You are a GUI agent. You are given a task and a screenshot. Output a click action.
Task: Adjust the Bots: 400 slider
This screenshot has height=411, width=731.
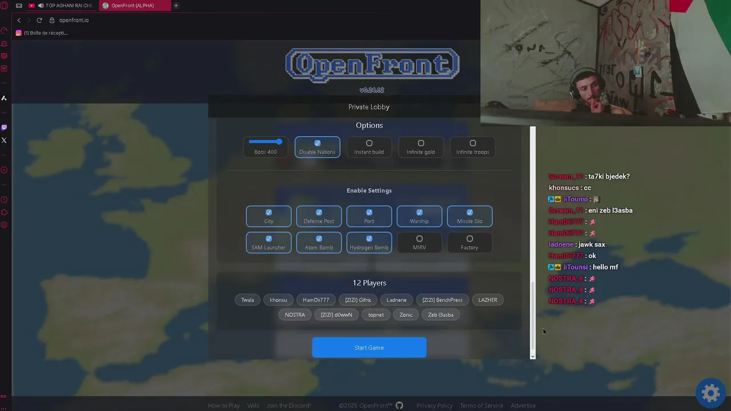tap(266, 142)
